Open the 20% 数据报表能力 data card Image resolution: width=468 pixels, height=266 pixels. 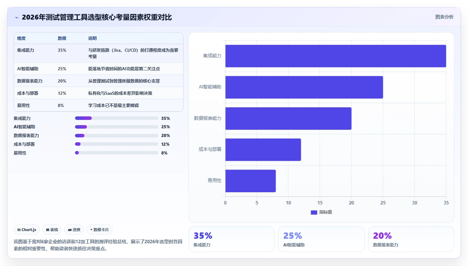coord(411,239)
